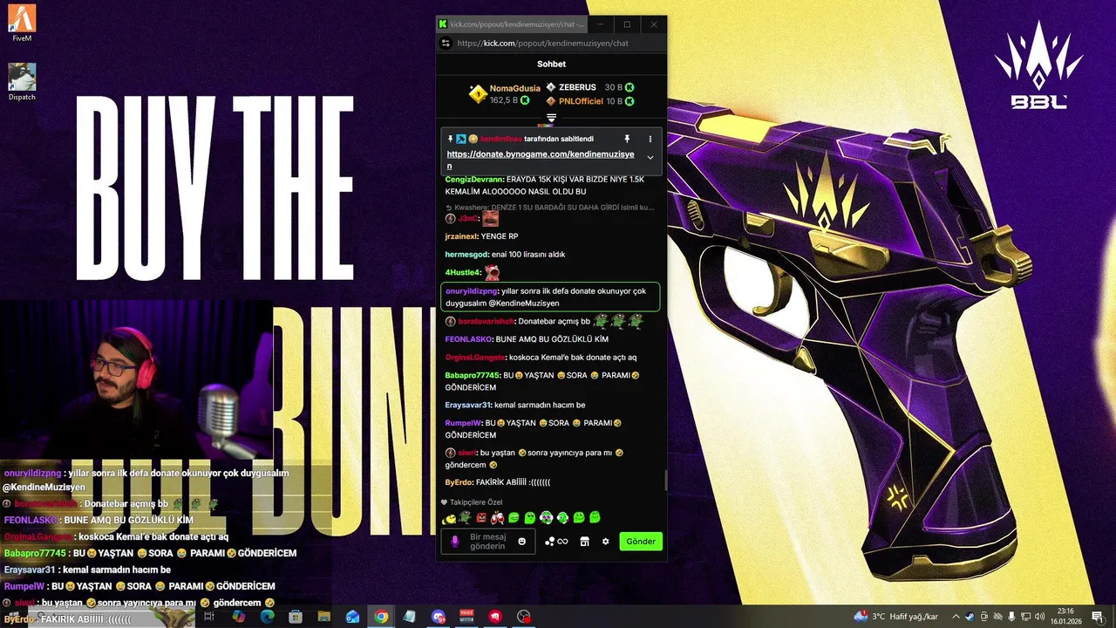Click the @KendineMuzisyen mention in chat

pos(523,304)
